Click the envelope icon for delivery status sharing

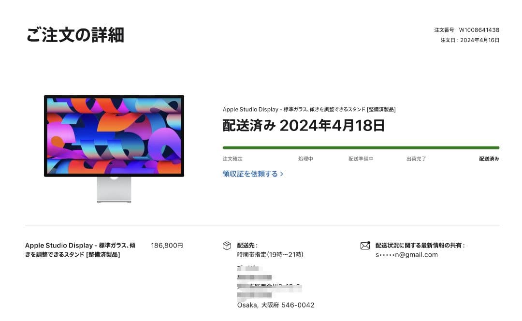[366, 245]
